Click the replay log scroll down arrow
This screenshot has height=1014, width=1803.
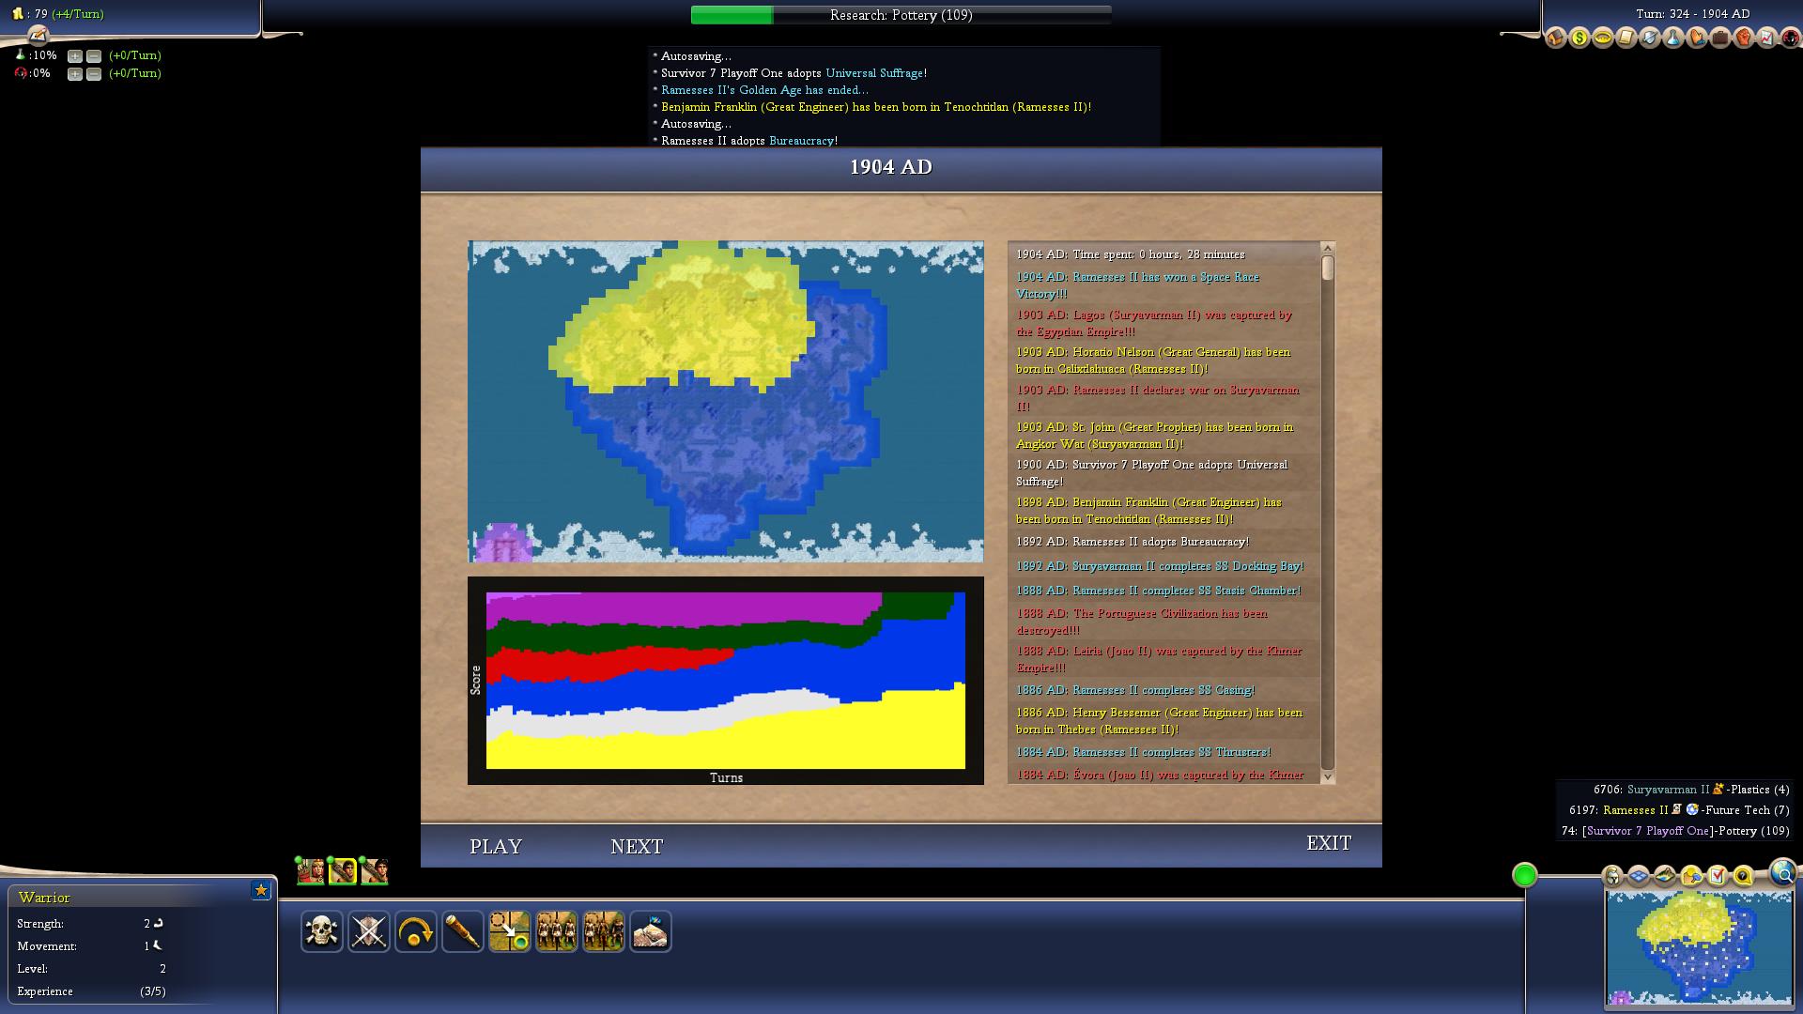[1328, 776]
